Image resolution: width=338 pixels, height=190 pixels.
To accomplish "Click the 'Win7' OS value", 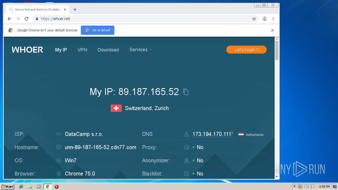I will tap(71, 160).
